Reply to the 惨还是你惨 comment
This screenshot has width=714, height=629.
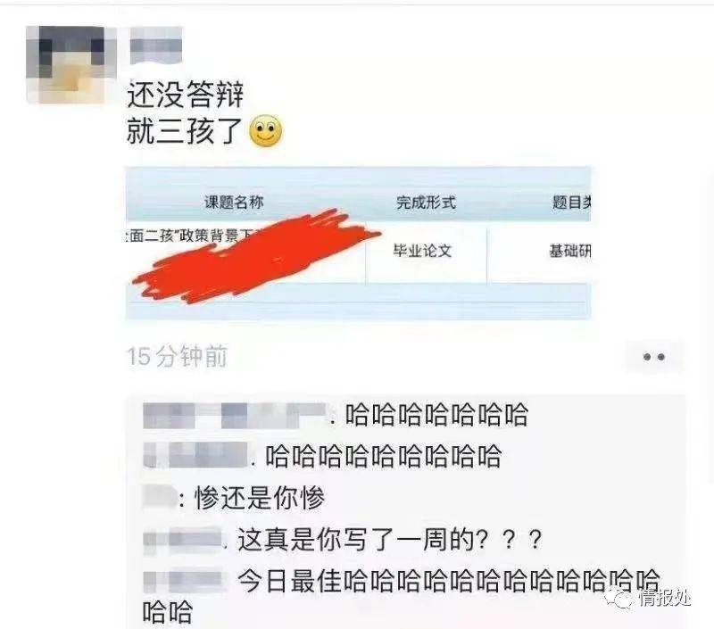(x=260, y=498)
